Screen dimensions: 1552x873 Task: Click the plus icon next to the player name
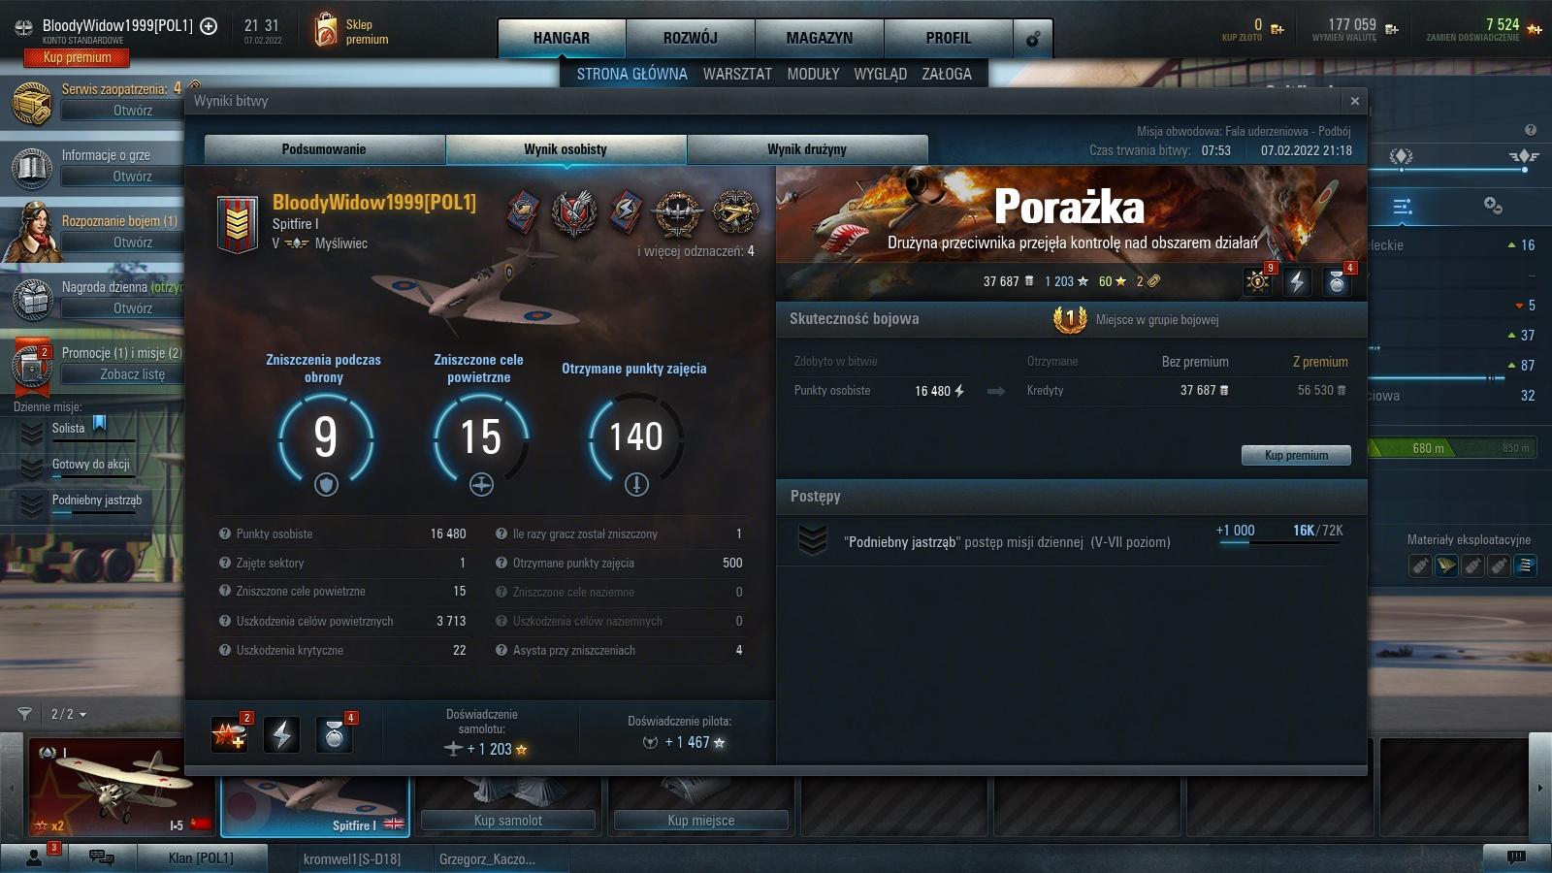(209, 26)
